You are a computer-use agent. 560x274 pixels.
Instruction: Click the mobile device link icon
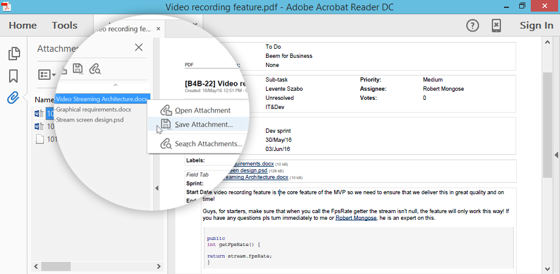pyautogui.click(x=496, y=26)
